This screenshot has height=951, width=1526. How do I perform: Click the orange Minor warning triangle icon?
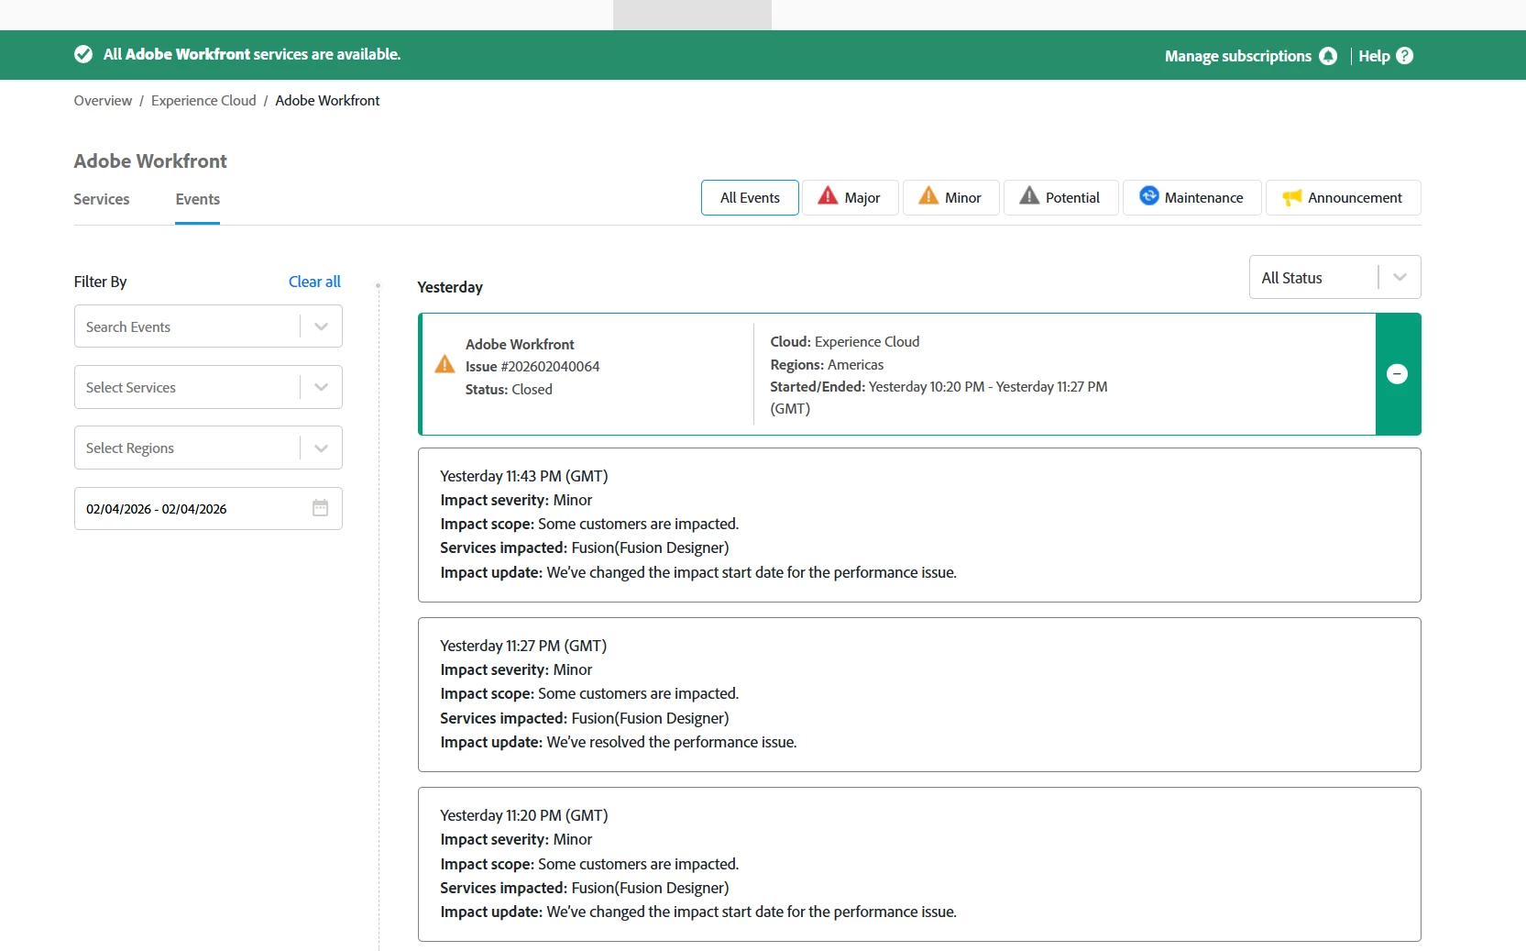928,196
